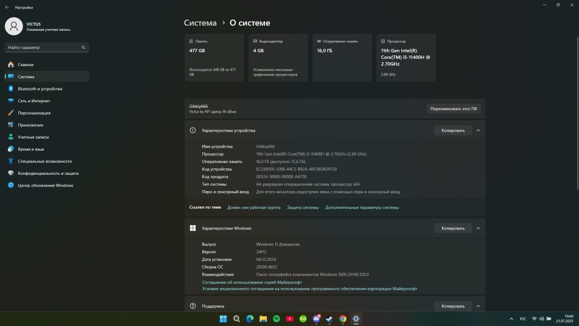The width and height of the screenshot is (579, 326).
Task: Click the Windows 11 Домашняя edition text
Action: [x=278, y=244]
